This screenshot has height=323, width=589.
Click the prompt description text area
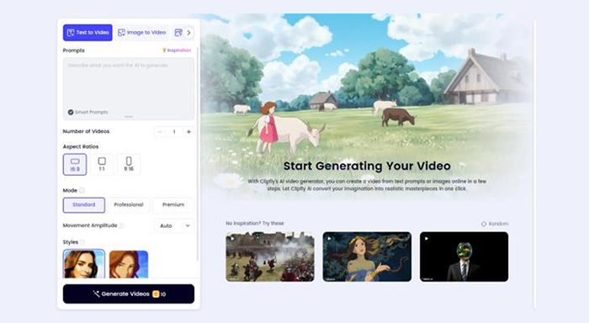point(129,88)
